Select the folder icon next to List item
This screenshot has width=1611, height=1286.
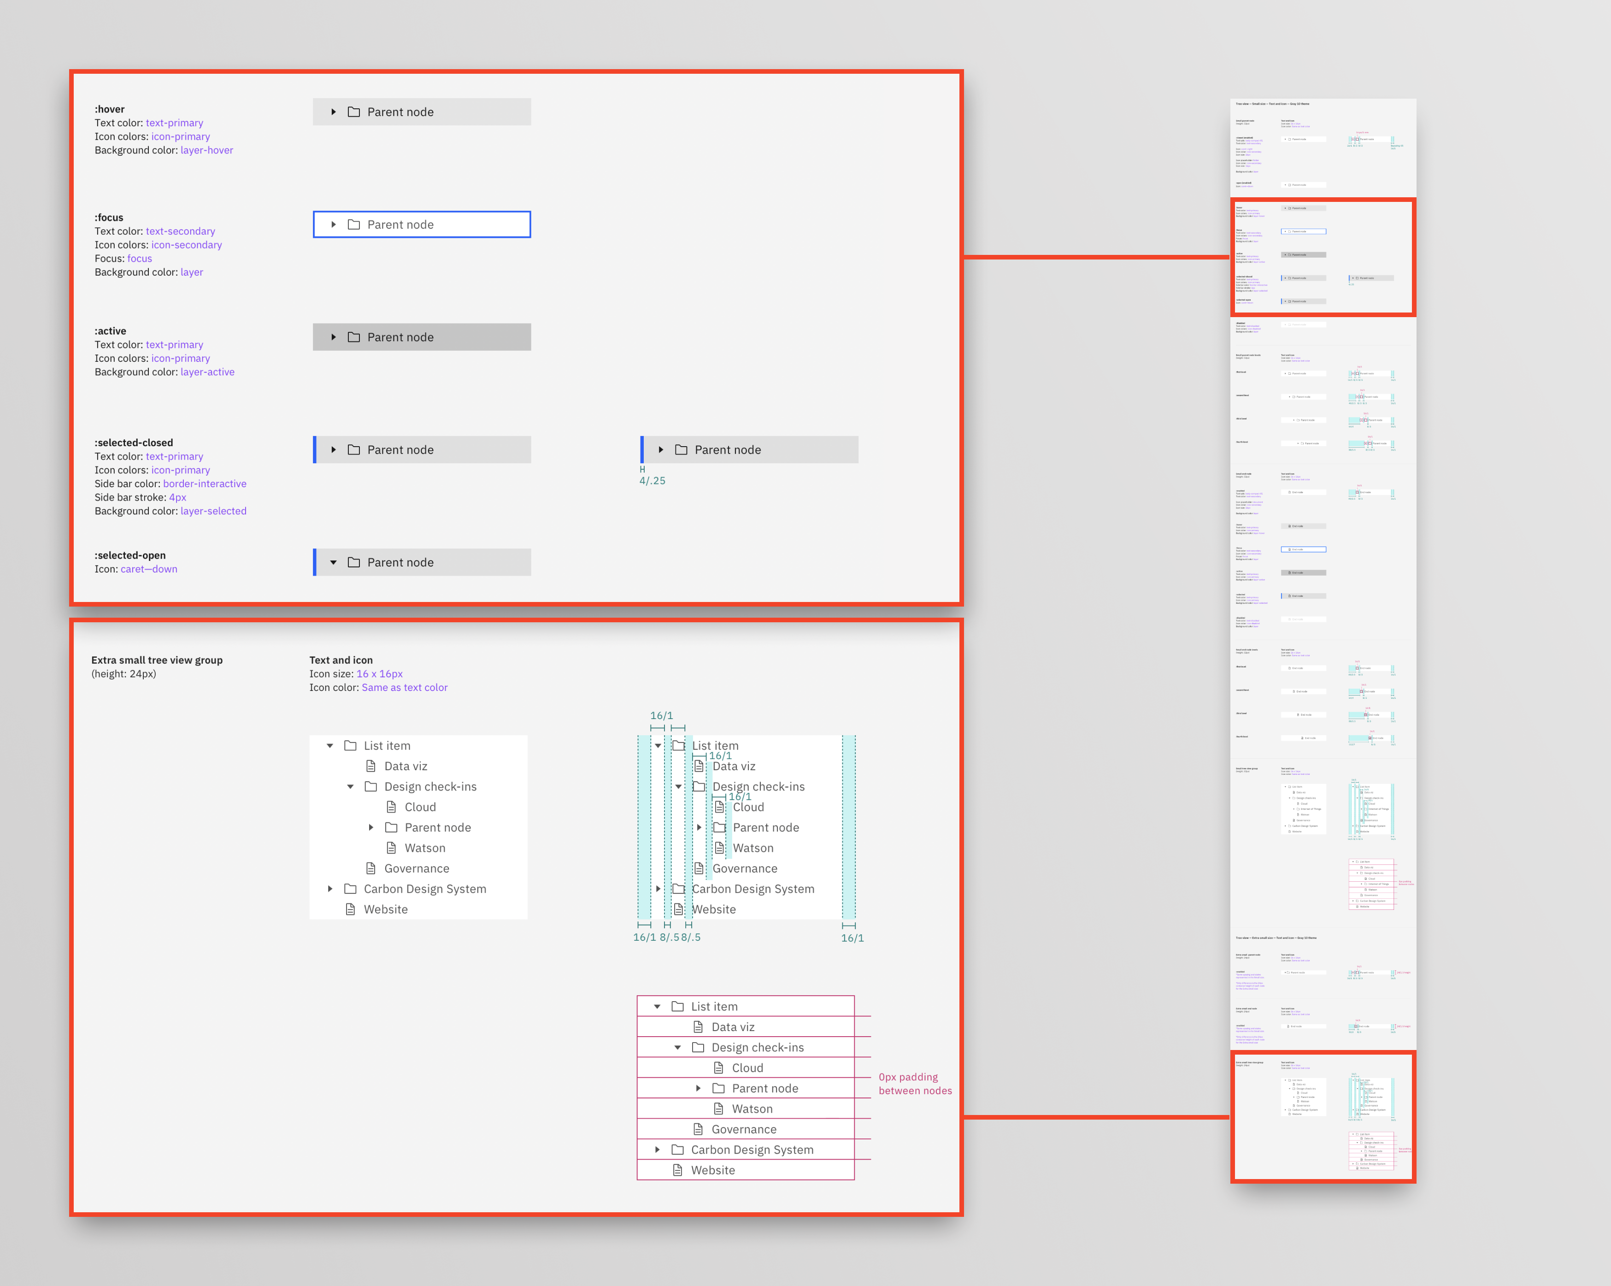350,745
